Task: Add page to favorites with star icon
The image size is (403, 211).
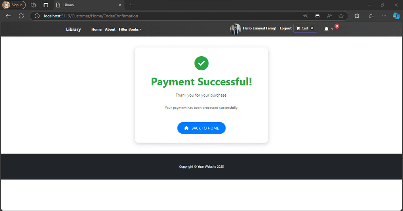Action: [341, 16]
